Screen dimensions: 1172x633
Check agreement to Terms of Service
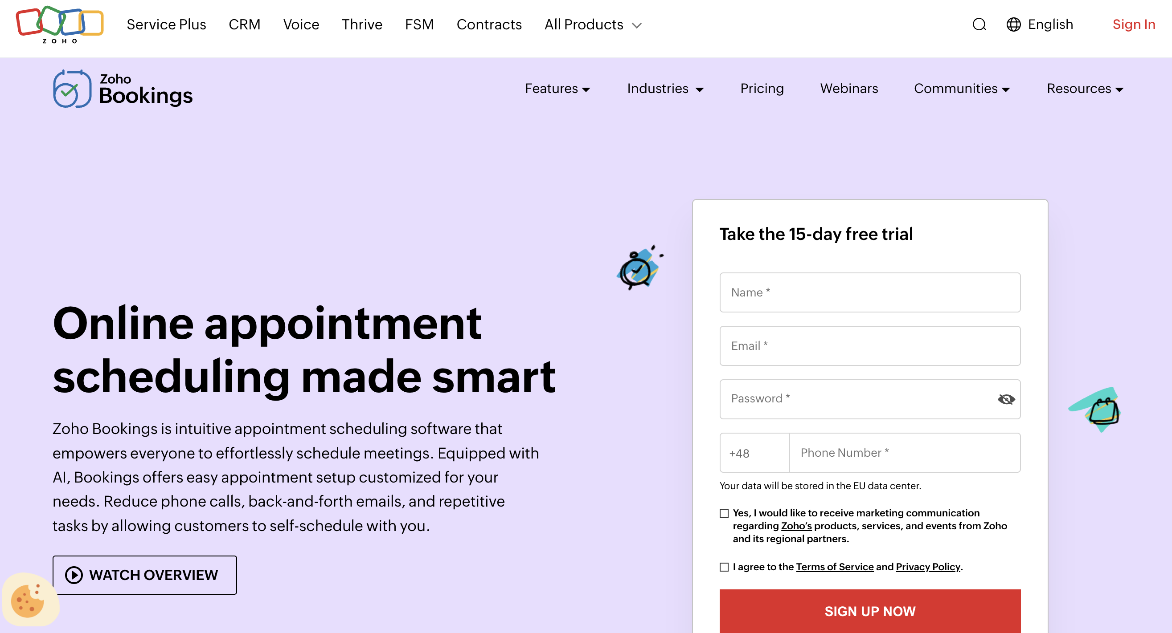tap(723, 567)
